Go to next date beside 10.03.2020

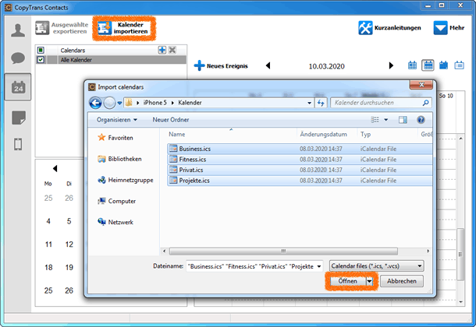click(x=391, y=65)
